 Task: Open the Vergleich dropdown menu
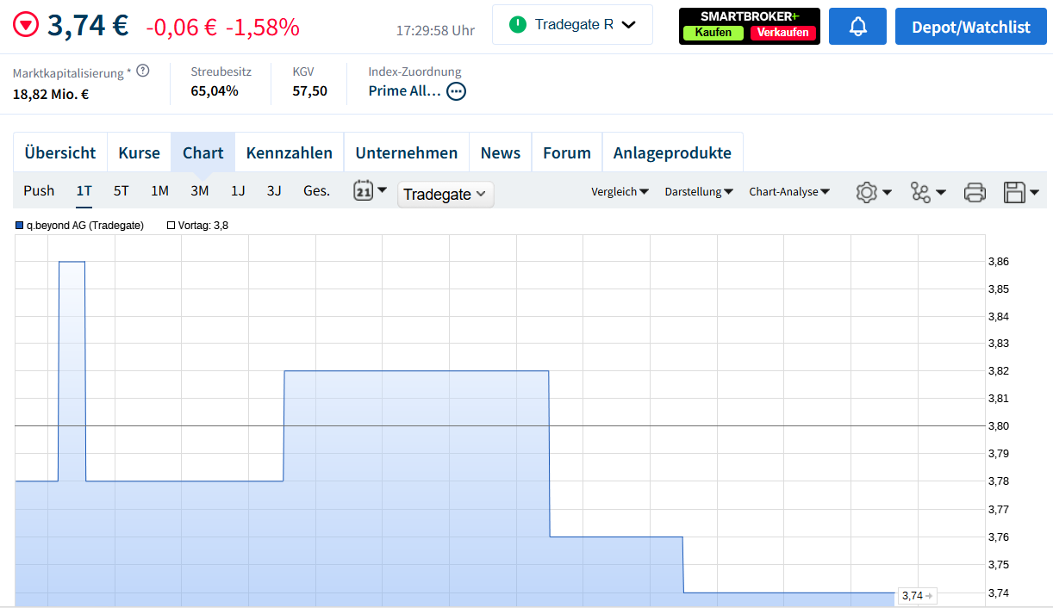pos(620,192)
